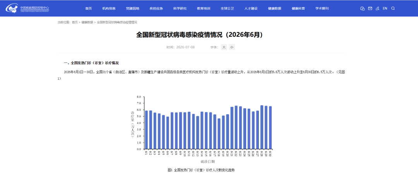Open the 机构信息 navigation menu

tap(109, 8)
